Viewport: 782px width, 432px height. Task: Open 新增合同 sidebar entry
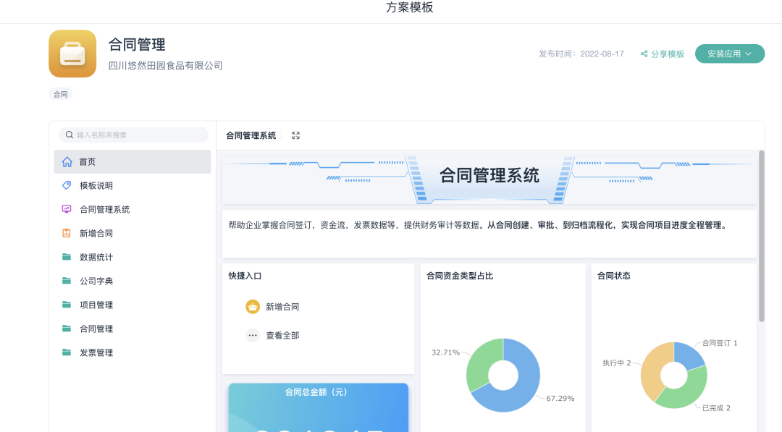click(133, 233)
